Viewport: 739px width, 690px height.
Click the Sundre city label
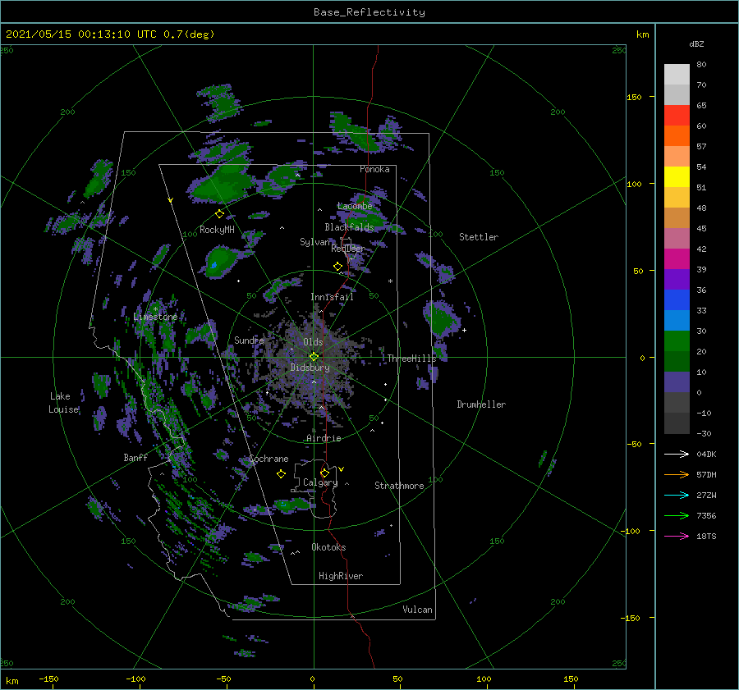pyautogui.click(x=249, y=340)
